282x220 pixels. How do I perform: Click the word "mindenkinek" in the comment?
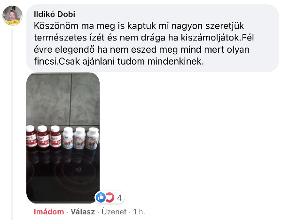175,62
